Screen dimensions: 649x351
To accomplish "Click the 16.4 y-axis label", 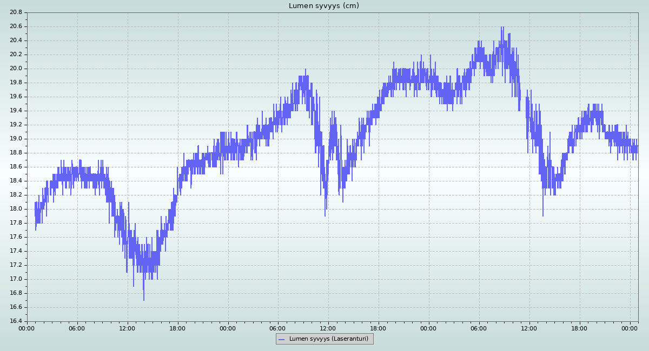I will click(x=16, y=321).
